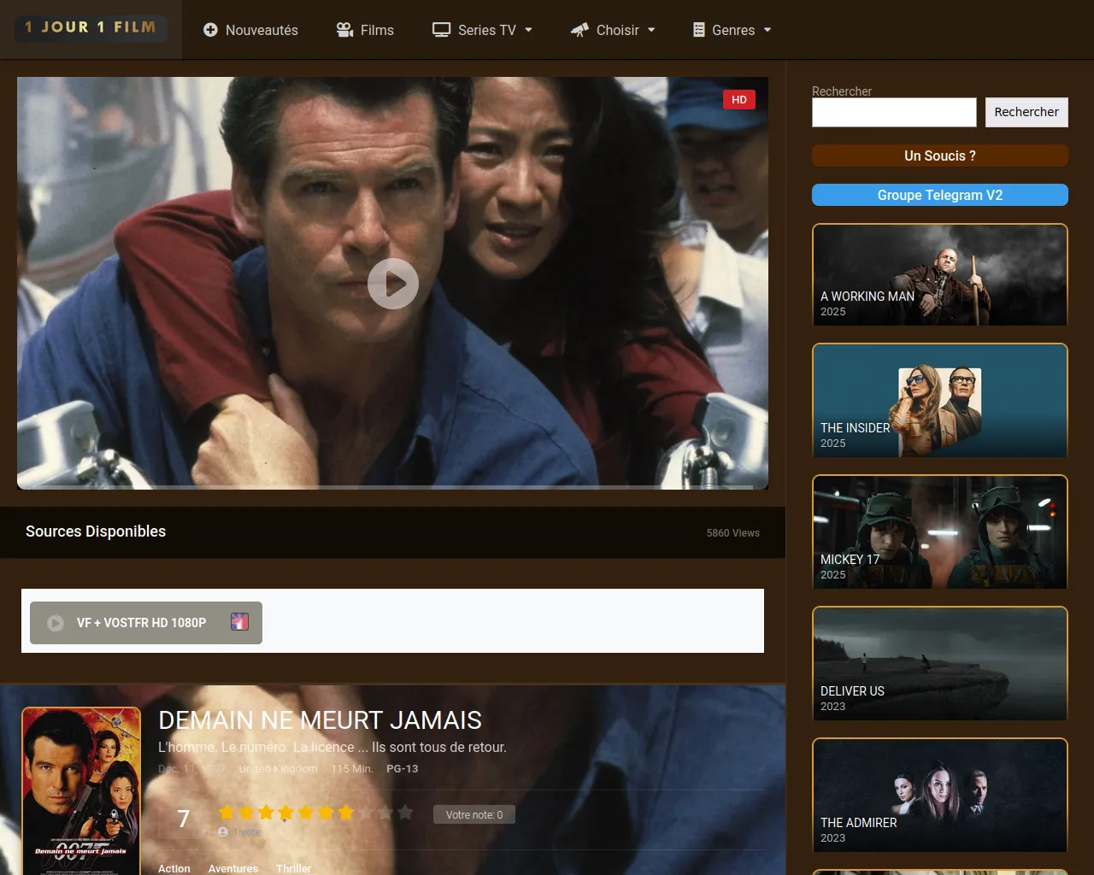Open the Choisir menu
Viewport: 1094px width, 875px height.
point(614,30)
